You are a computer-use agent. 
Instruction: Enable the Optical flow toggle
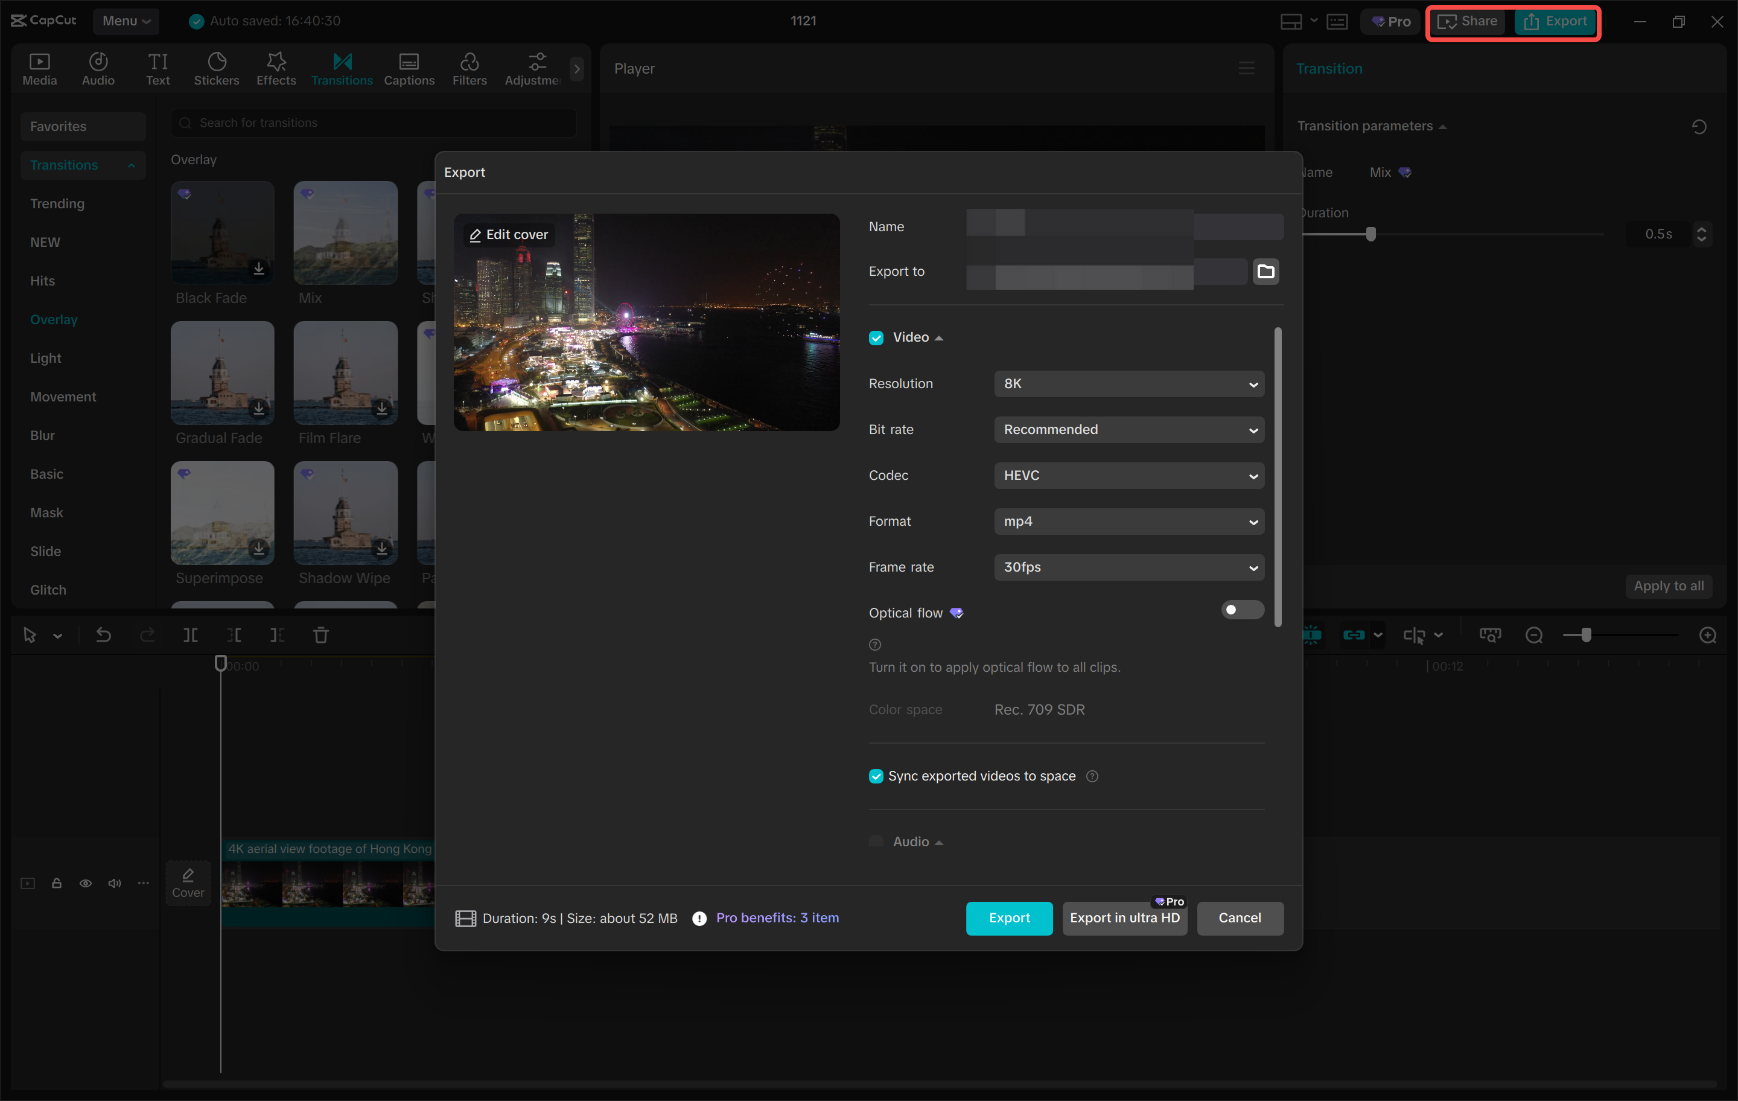pos(1242,610)
